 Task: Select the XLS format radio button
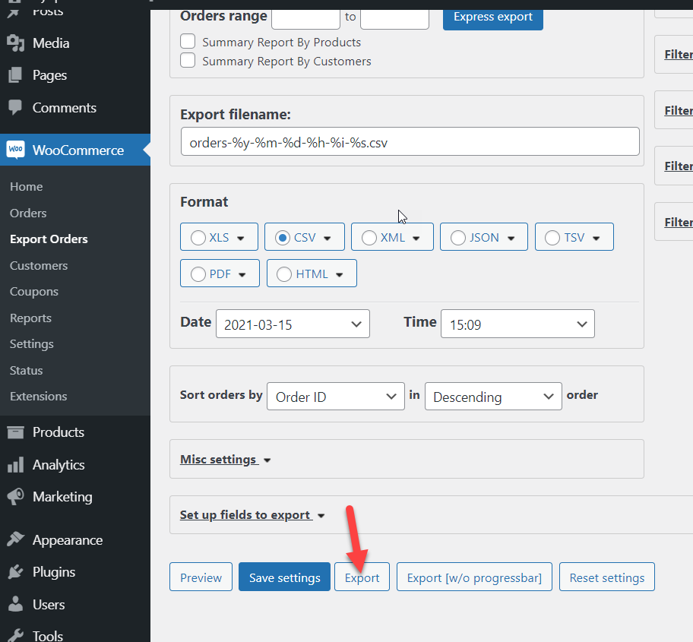[x=198, y=238]
